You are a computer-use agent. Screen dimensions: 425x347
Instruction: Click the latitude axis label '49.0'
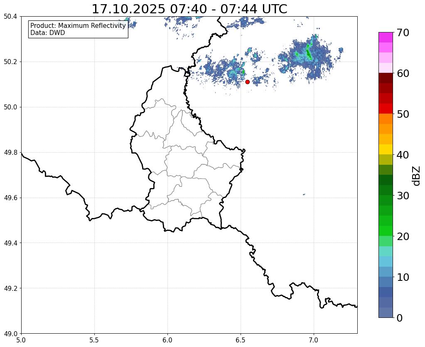[10, 333]
